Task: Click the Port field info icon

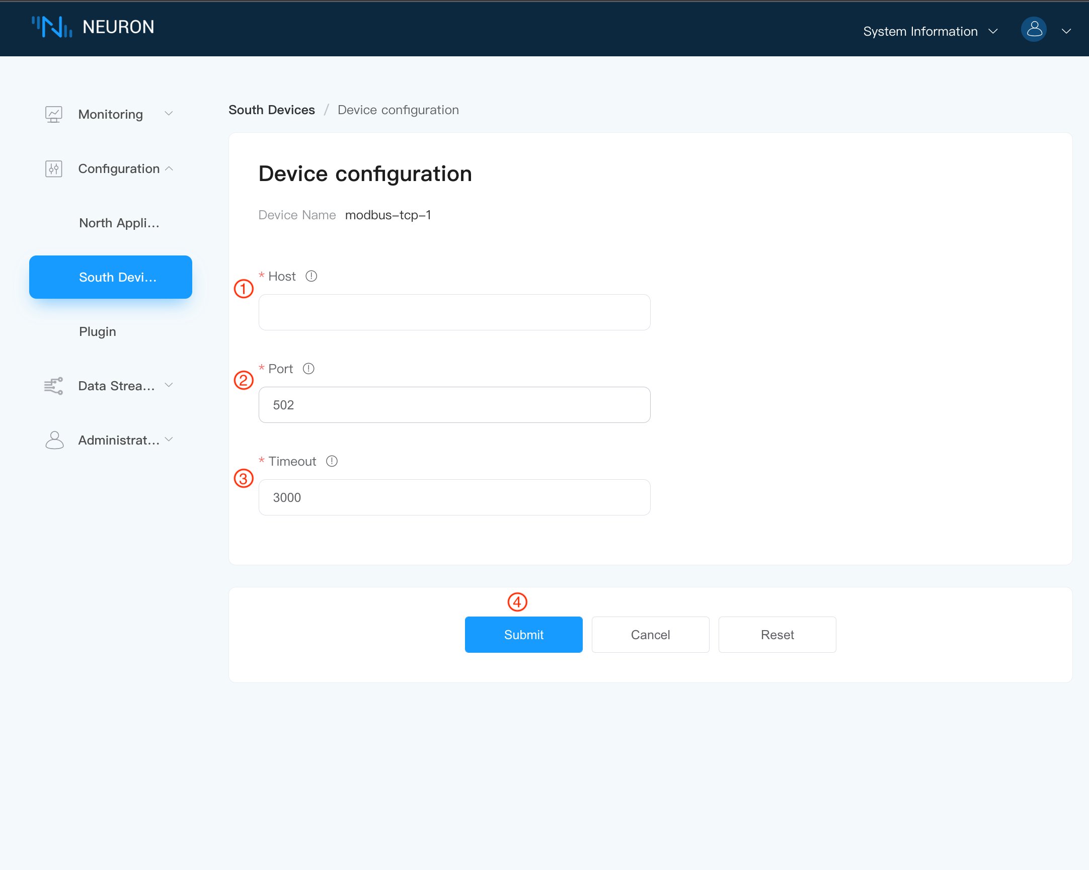Action: tap(309, 369)
